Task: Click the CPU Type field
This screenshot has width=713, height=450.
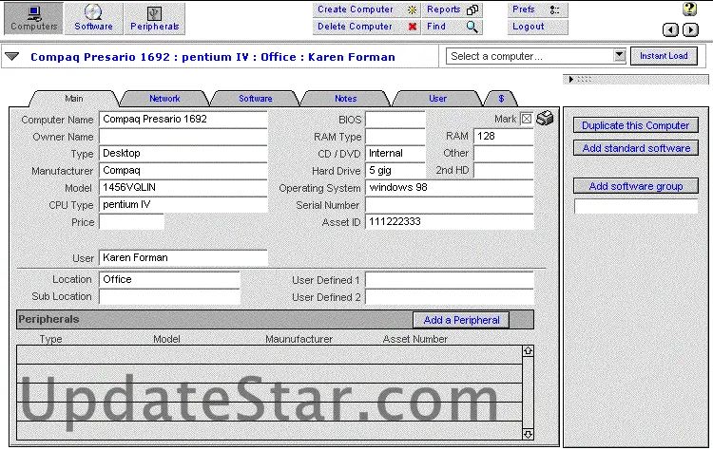Action: [x=183, y=205]
